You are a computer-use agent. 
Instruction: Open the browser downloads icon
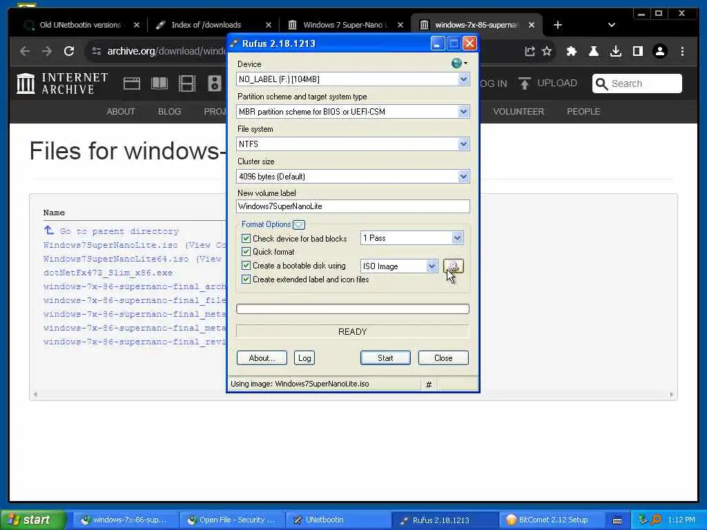[616, 51]
